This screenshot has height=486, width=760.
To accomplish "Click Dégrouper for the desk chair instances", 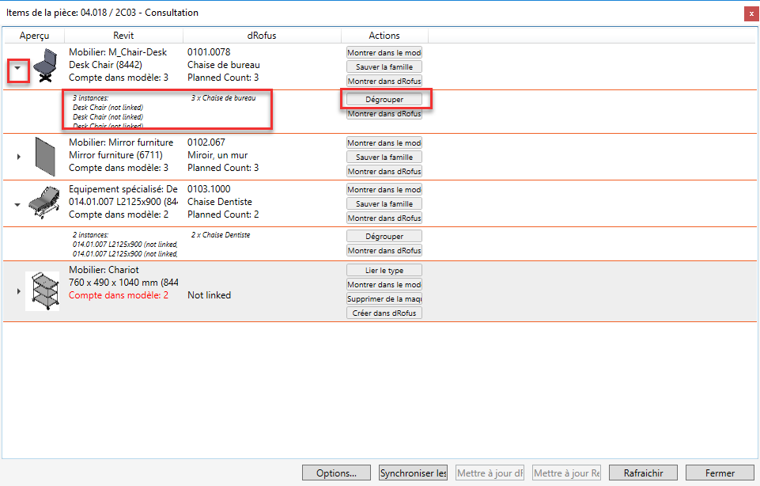I will point(384,100).
